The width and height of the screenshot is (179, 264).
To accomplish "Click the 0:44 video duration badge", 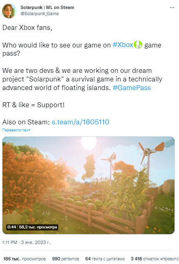I will coord(12,227).
